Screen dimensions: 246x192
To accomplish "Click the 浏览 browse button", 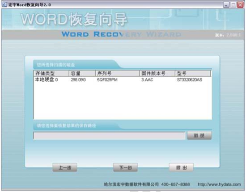I will (199, 135).
